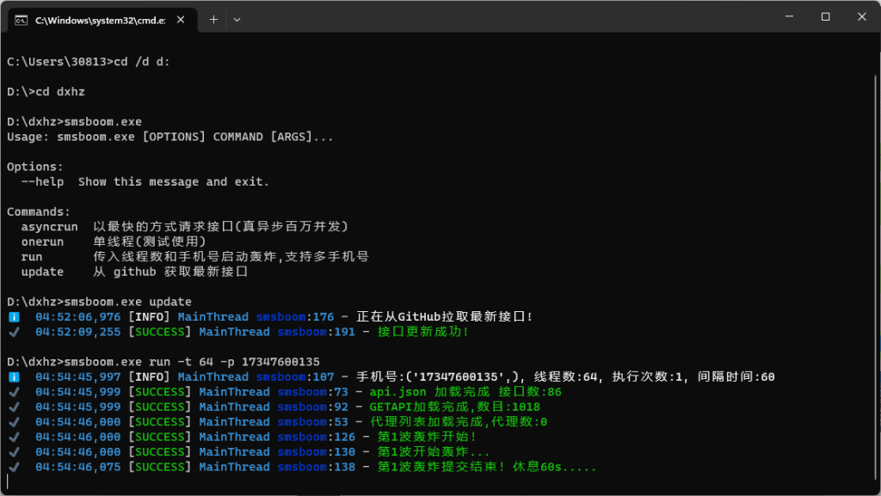Click the 'asyncrun' command name
This screenshot has width=881, height=496.
(49, 227)
